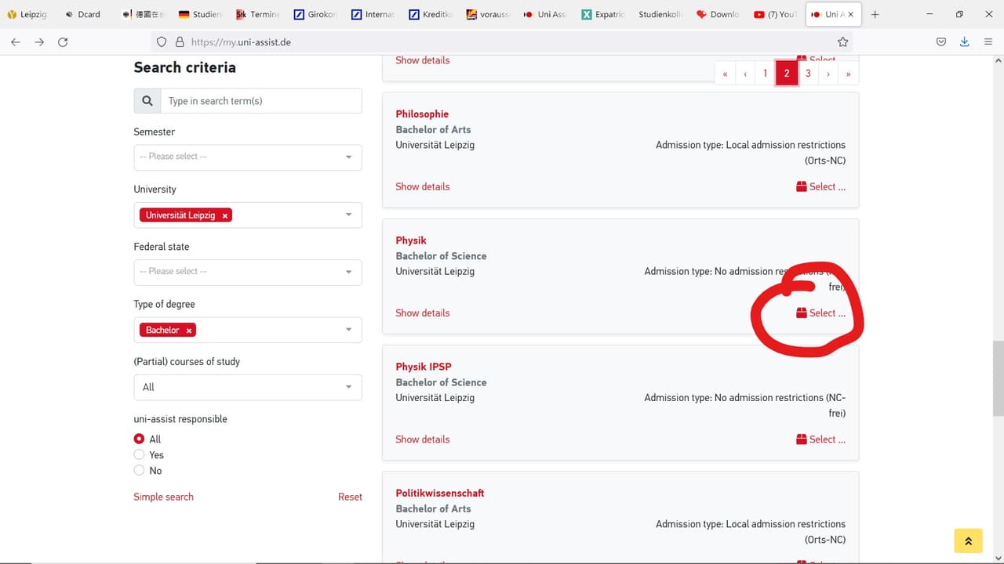Open the University dropdown
The image size is (1004, 564).
248,215
